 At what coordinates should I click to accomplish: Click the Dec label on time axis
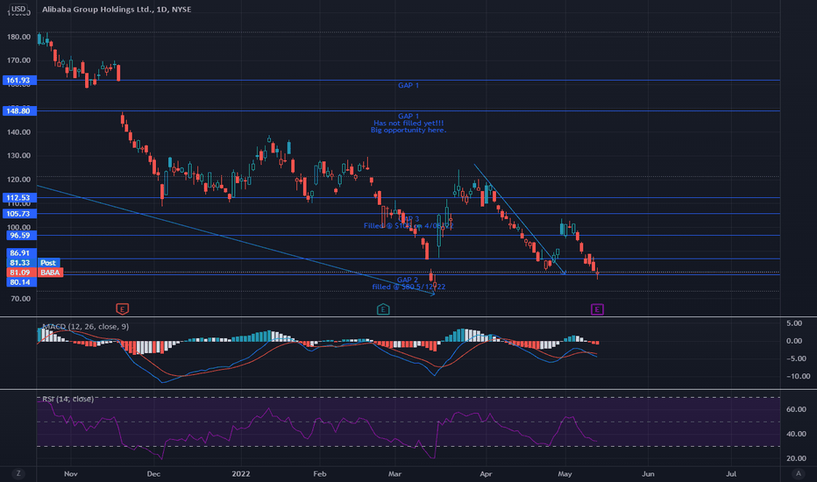coord(153,473)
